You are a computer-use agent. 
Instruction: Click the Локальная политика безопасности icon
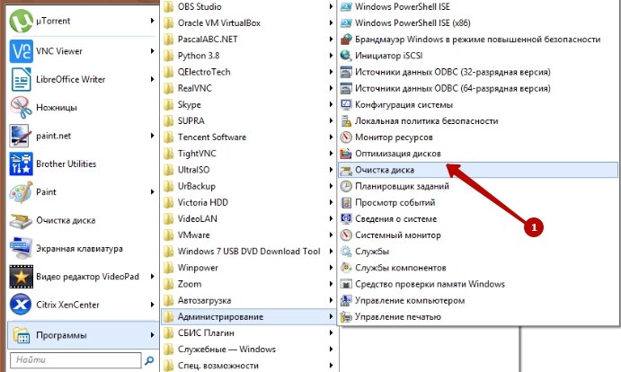346,120
